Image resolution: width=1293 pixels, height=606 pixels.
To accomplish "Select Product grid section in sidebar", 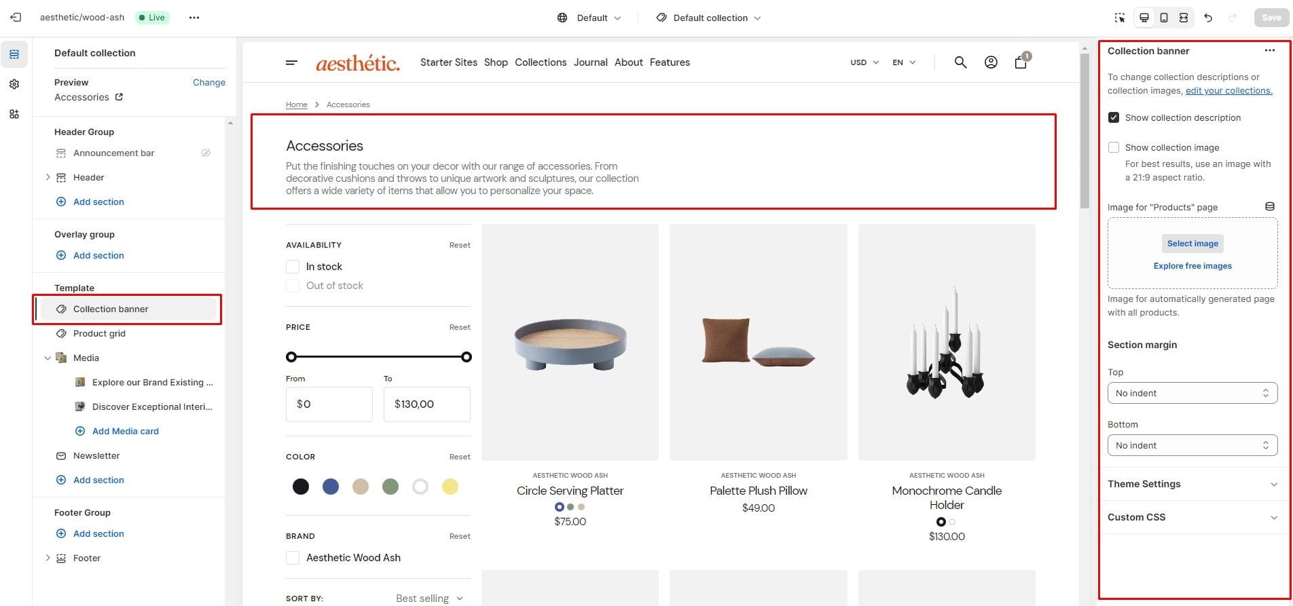I will click(99, 333).
